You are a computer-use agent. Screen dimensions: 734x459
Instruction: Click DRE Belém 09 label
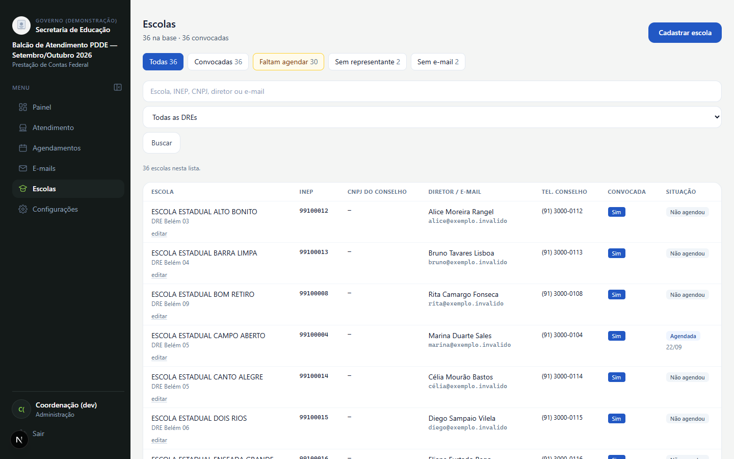pyautogui.click(x=170, y=304)
